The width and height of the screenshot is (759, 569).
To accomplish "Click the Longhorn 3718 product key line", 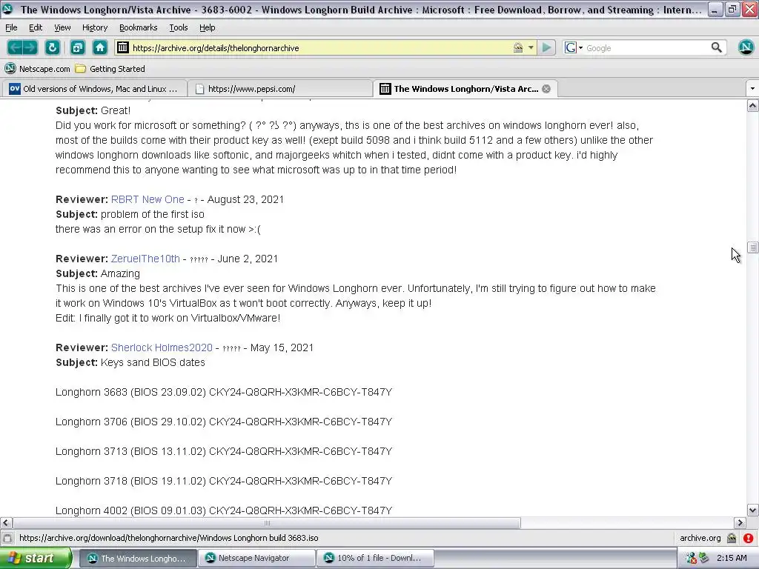I will tap(224, 482).
